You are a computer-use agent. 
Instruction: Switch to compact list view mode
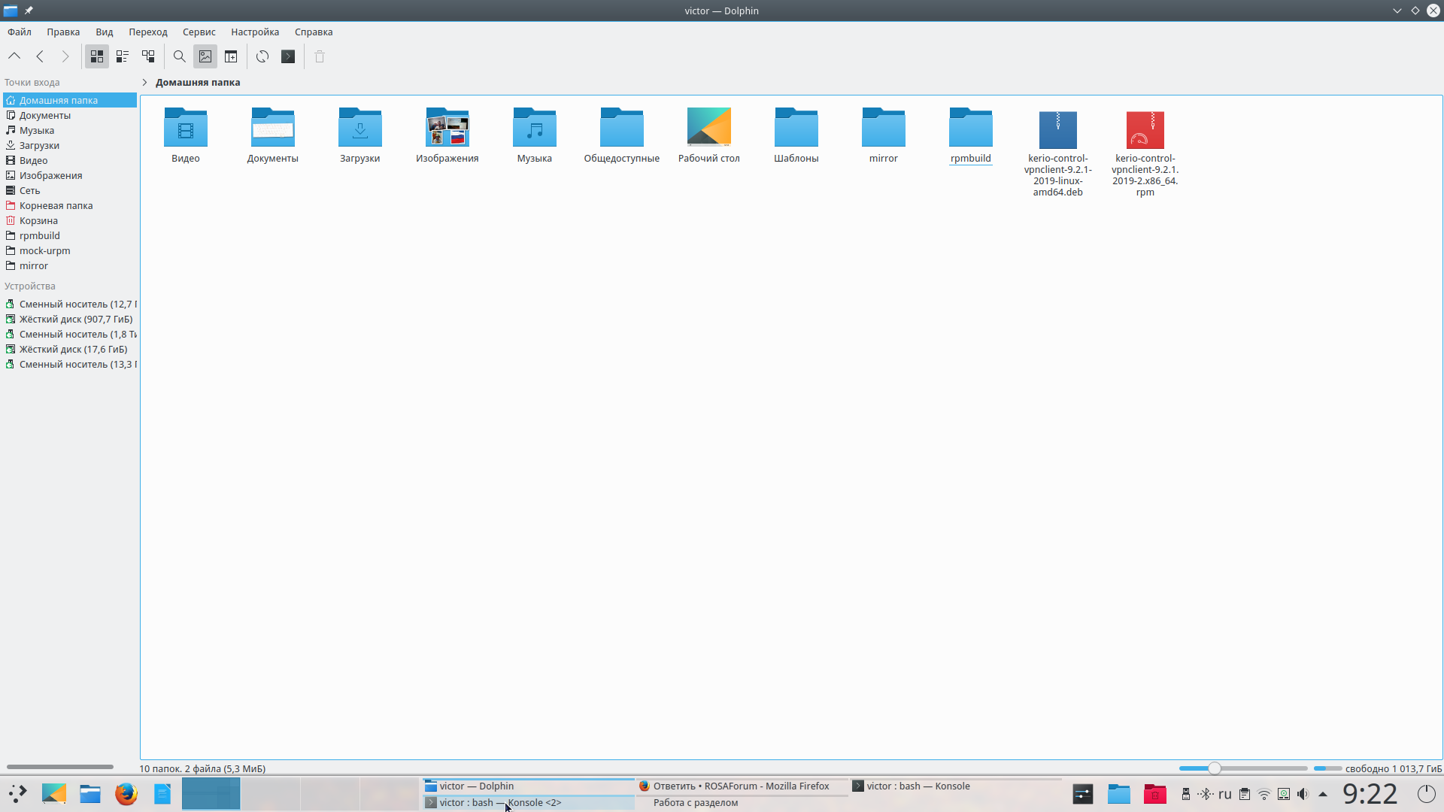coord(123,56)
